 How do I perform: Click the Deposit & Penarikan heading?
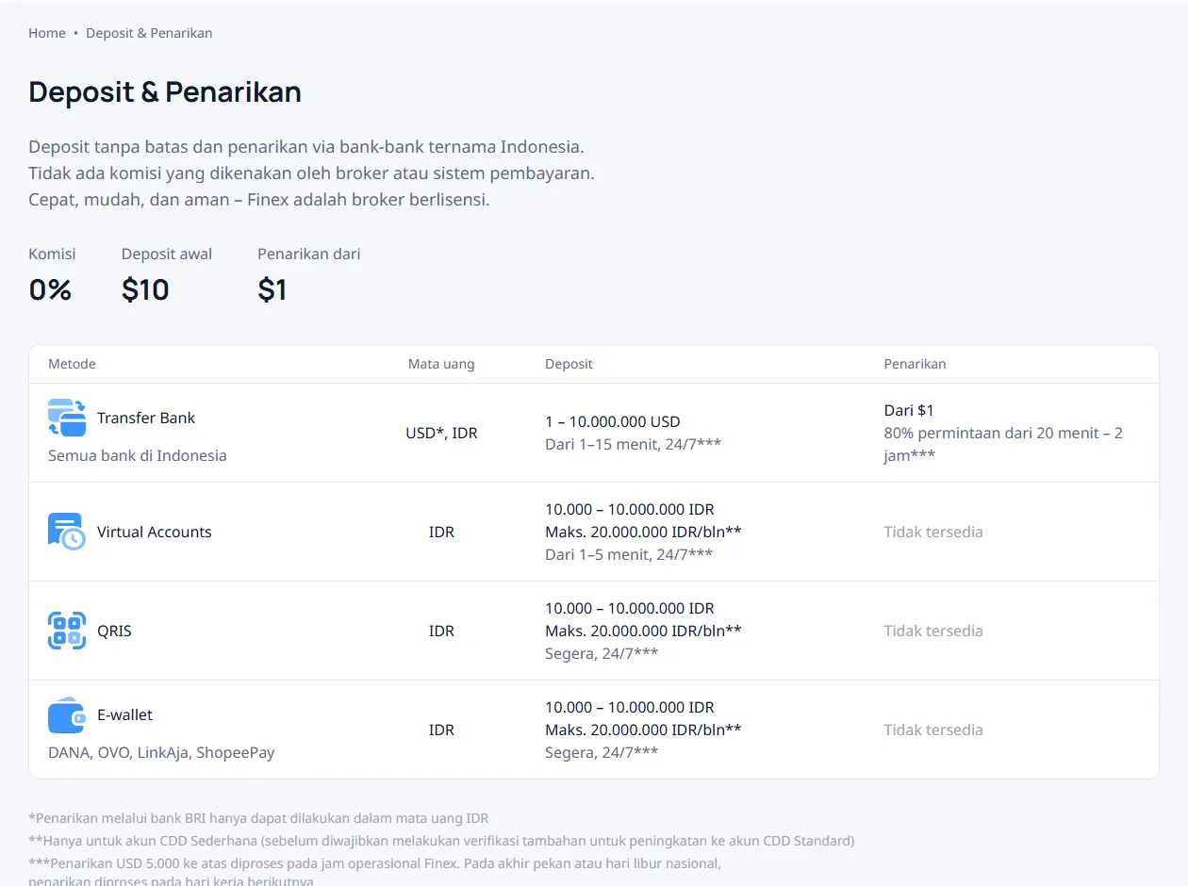tap(165, 92)
